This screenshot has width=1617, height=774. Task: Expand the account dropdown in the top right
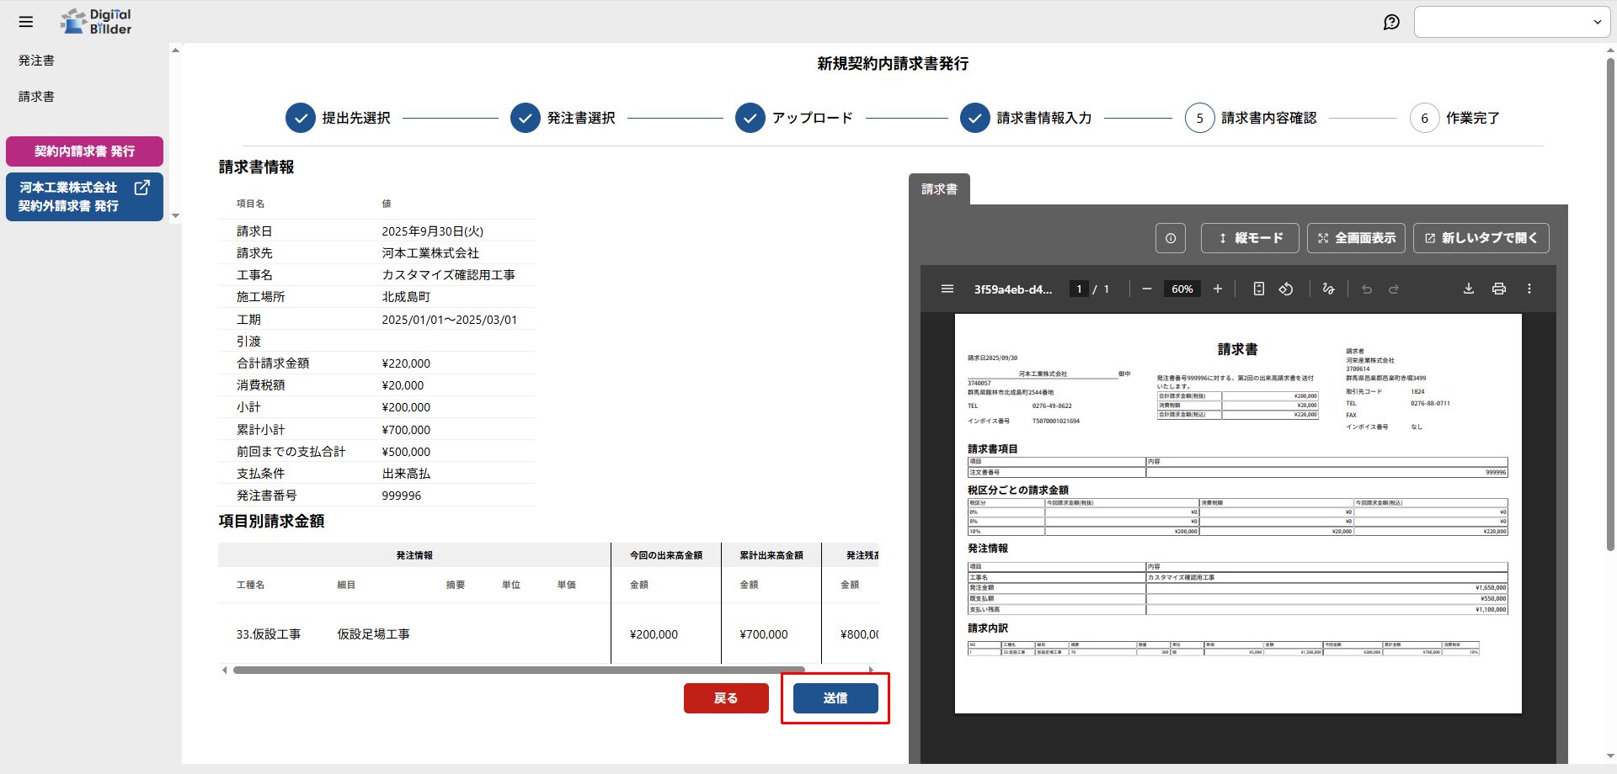click(1511, 22)
